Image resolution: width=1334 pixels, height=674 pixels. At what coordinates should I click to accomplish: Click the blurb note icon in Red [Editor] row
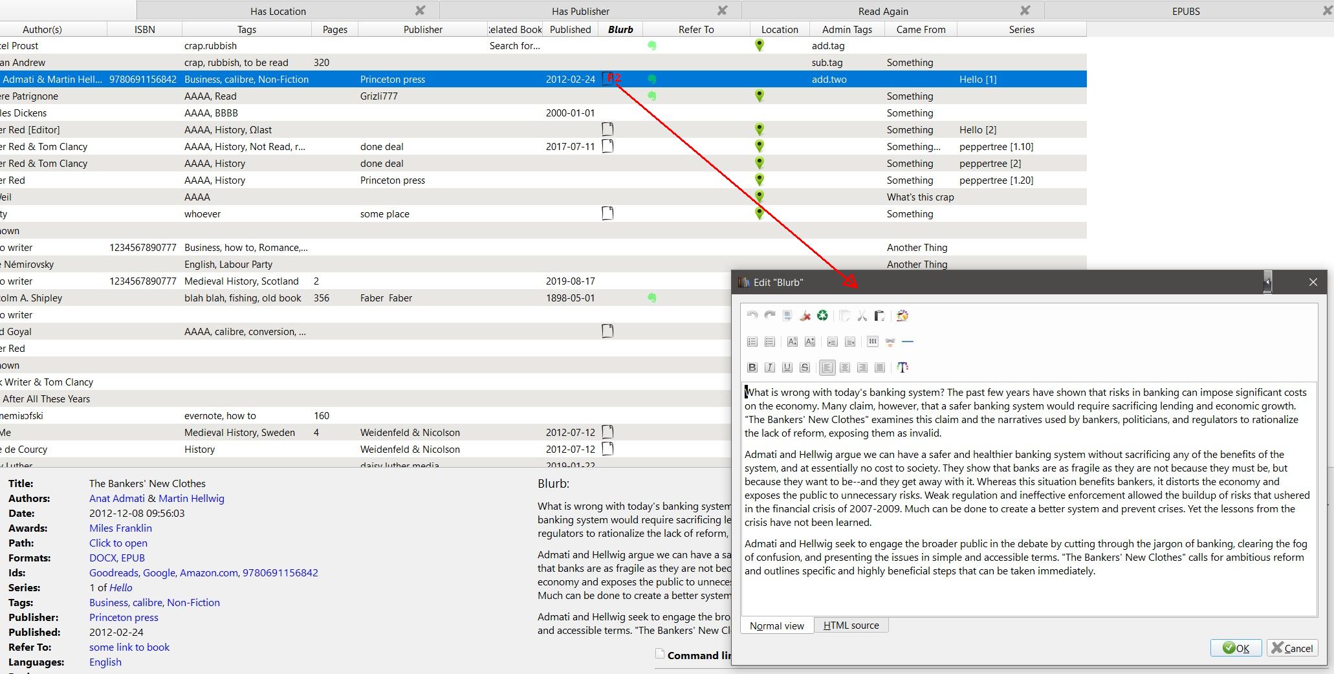click(x=607, y=129)
